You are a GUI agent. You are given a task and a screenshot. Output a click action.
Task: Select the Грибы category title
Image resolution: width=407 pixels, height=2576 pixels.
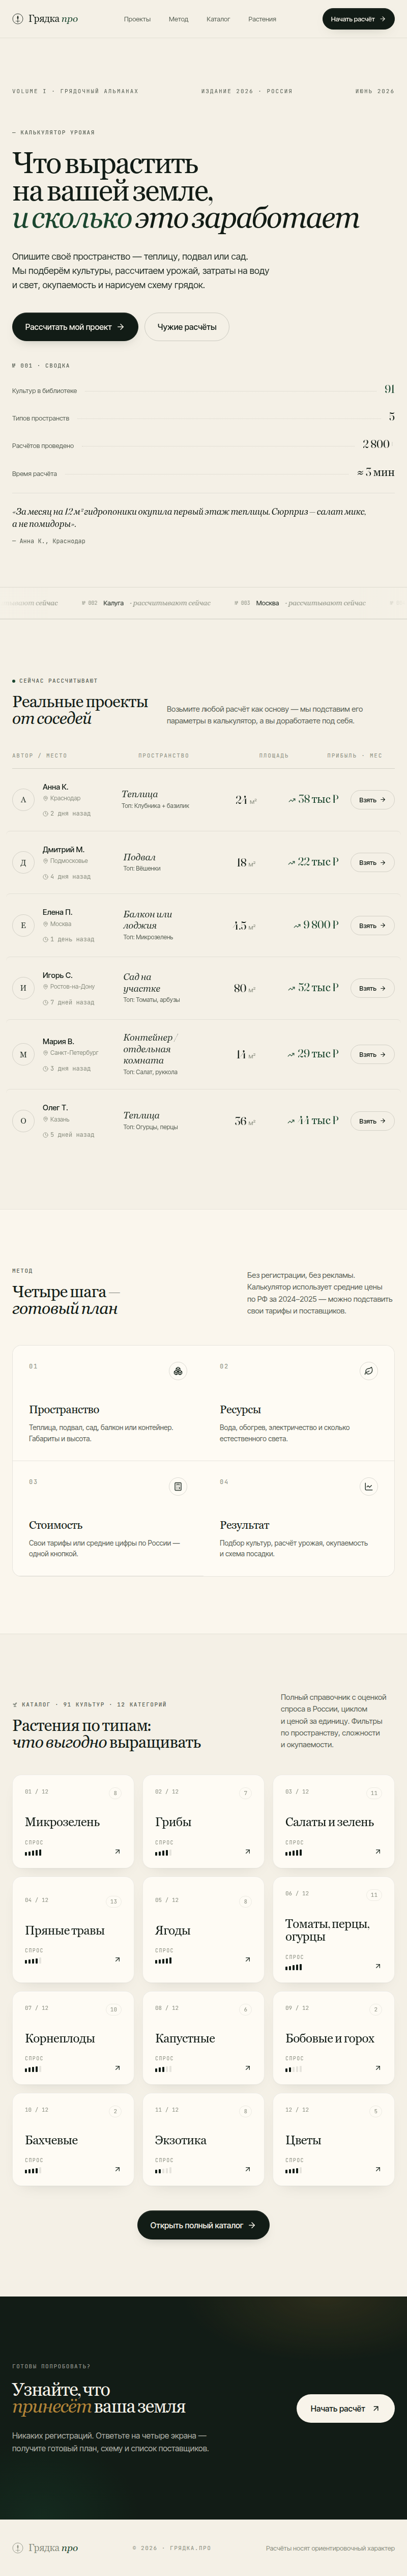point(173,1822)
